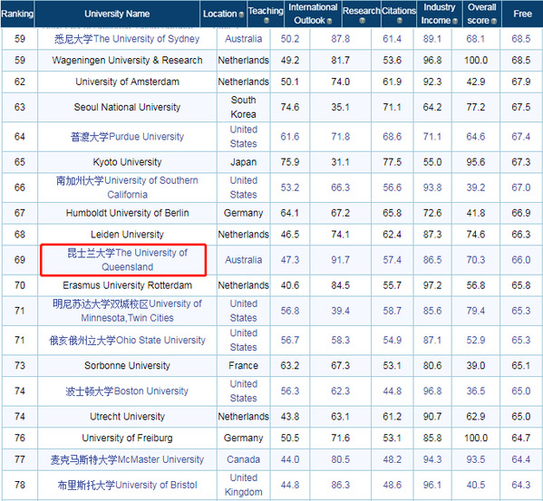Click the help icon under Teaching header
This screenshot has height=501, width=543.
click(267, 21)
